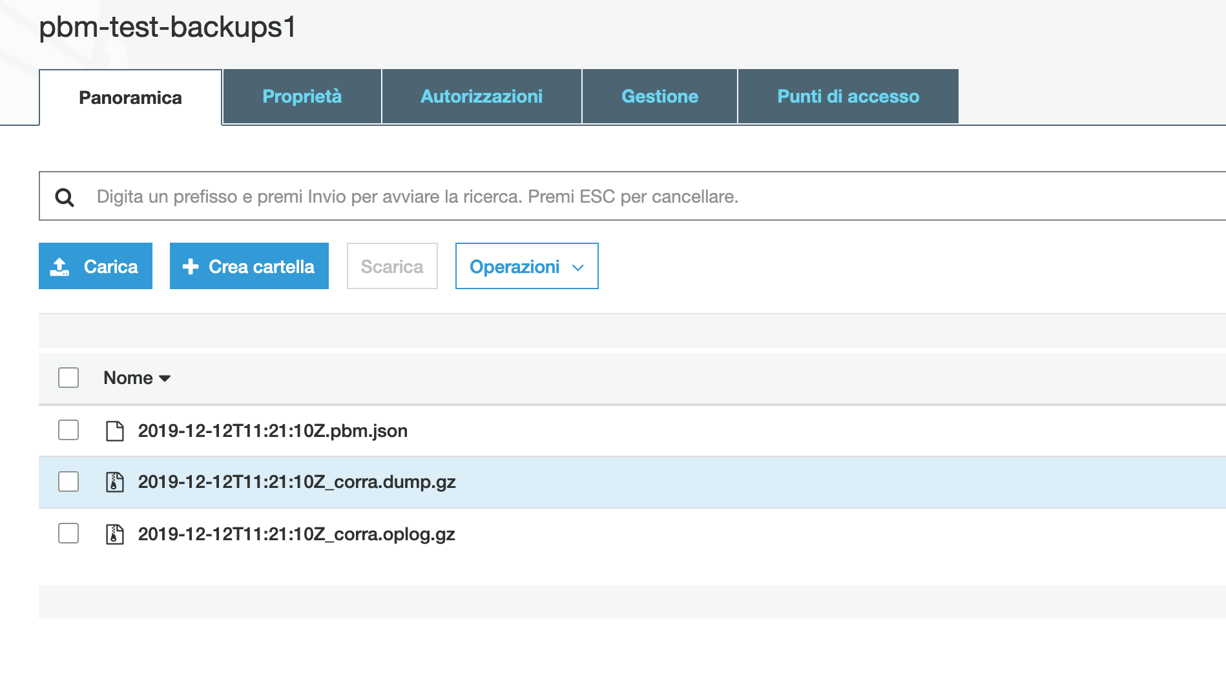Screen dimensions: 1226x679
Task: Check the box for 2019-12-12T11:21:10Z.pbm.json
Action: pyautogui.click(x=68, y=430)
